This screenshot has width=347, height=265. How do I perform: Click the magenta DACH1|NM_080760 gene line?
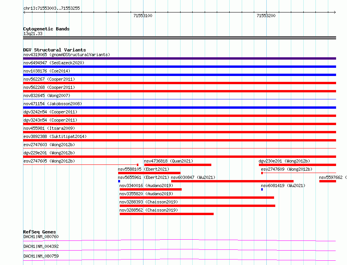click(179, 240)
